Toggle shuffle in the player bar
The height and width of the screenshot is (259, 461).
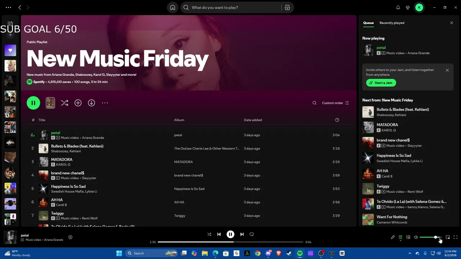(209, 234)
